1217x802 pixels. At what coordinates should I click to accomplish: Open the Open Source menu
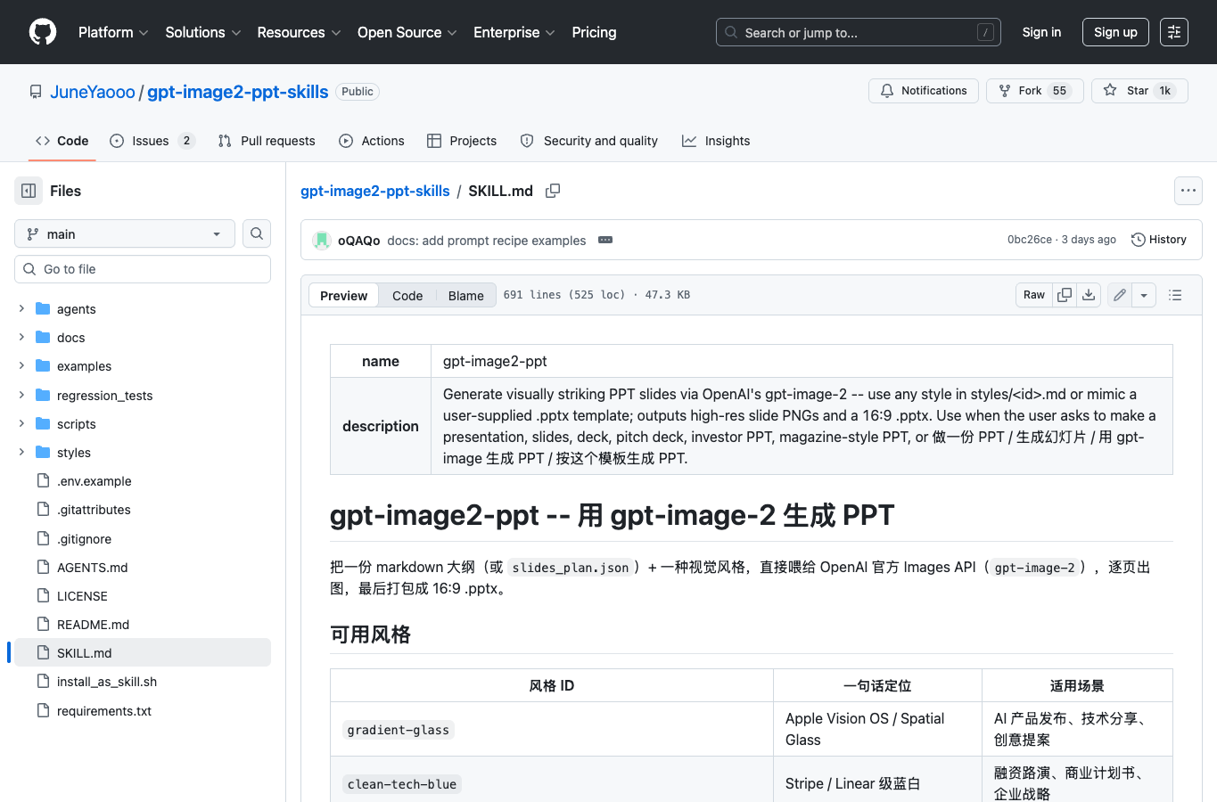(407, 32)
